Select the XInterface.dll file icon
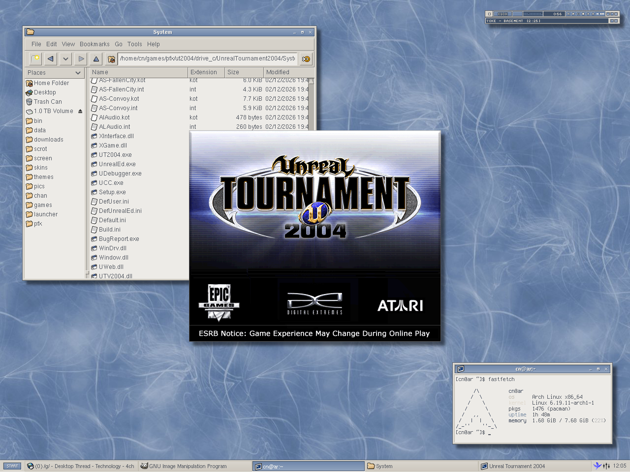 pyautogui.click(x=94, y=136)
